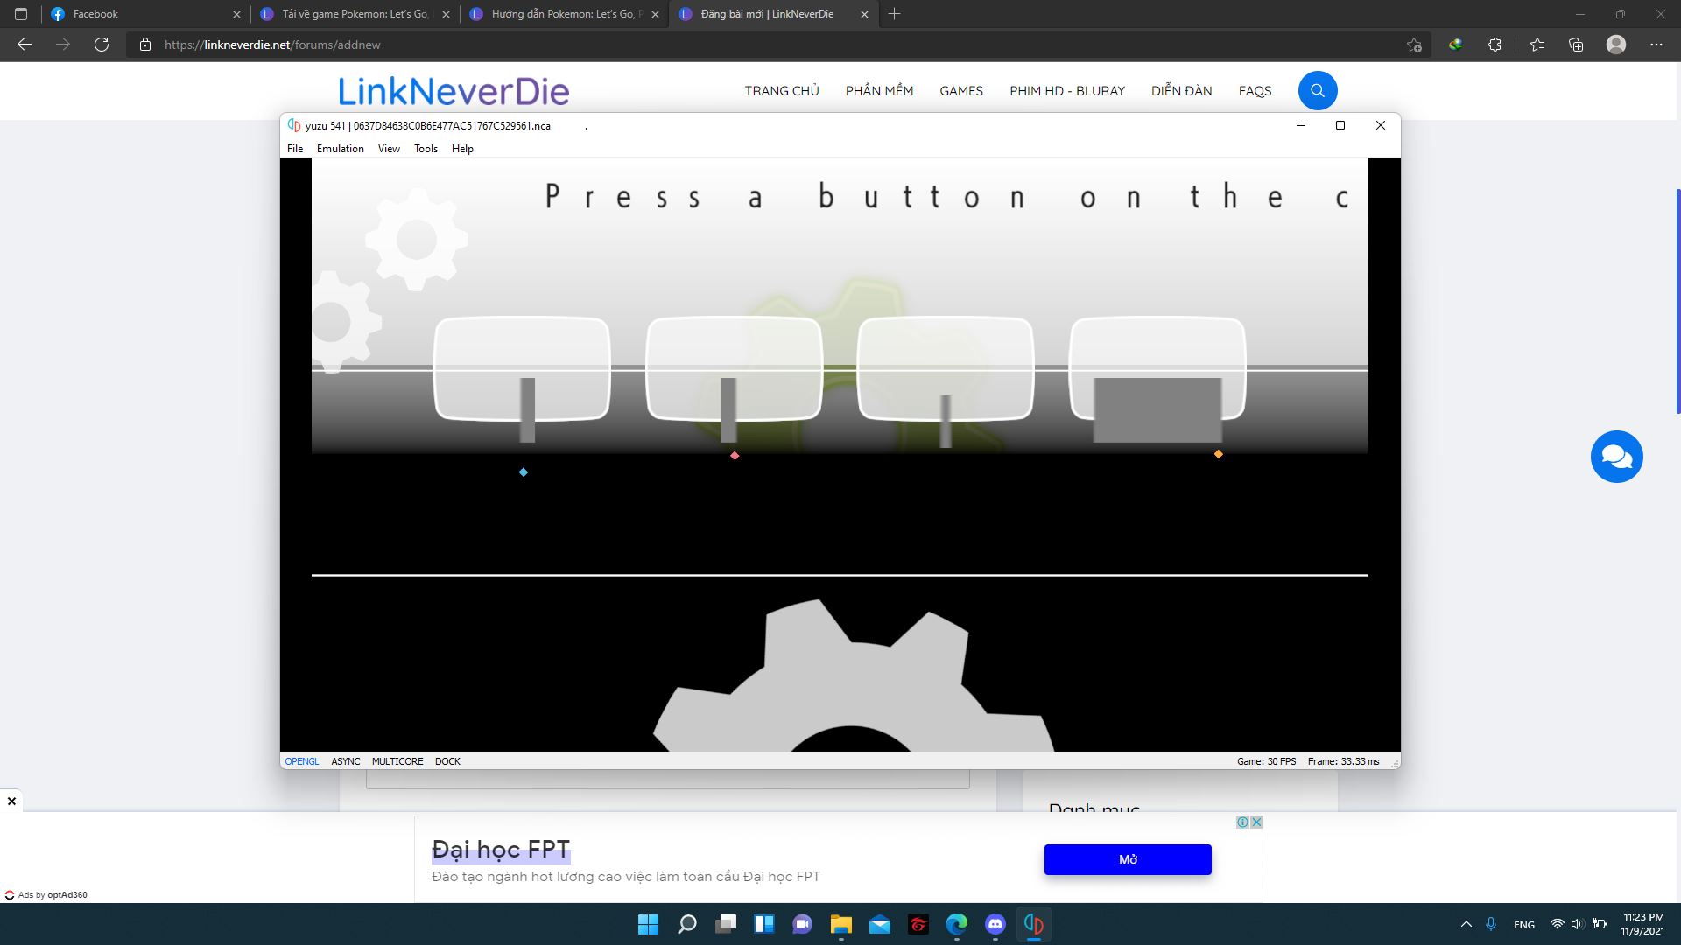The image size is (1681, 945).
Task: Open the DIỄN ĐÀN navigation link
Action: coord(1181,91)
